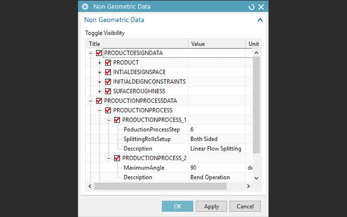Expand the PRODUCT tree node
This screenshot has width=347, height=217.
tap(100, 63)
